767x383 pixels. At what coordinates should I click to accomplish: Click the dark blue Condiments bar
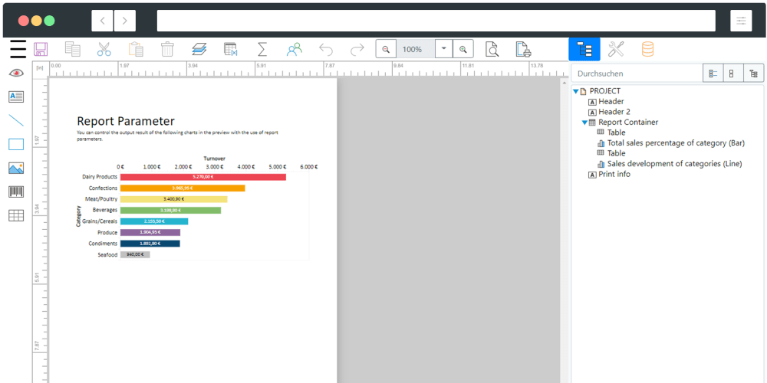click(x=150, y=244)
